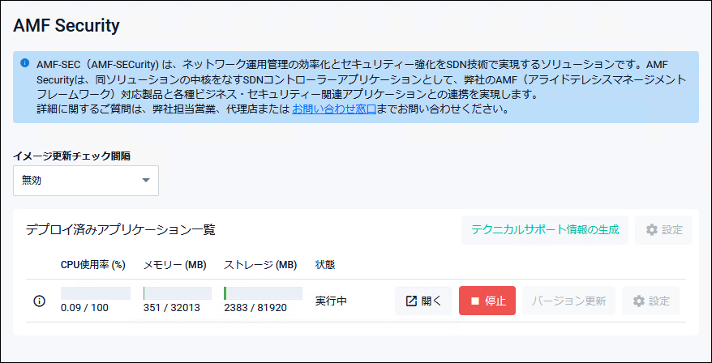This screenshot has height=363, width=712.
Task: Click the お問い合わせ窓口 link
Action: pos(334,109)
